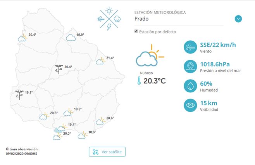Select the northwest 20.4° sun-cloud station

pyautogui.click(x=23, y=37)
